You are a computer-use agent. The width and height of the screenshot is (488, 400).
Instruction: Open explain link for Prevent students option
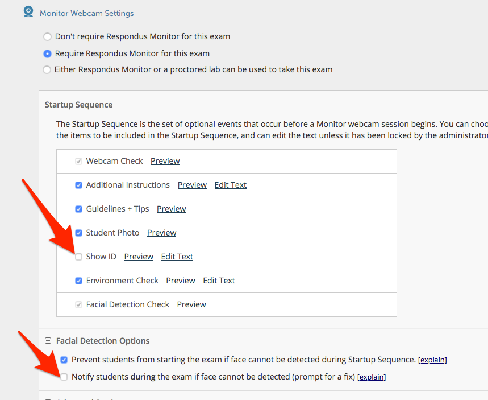click(432, 360)
